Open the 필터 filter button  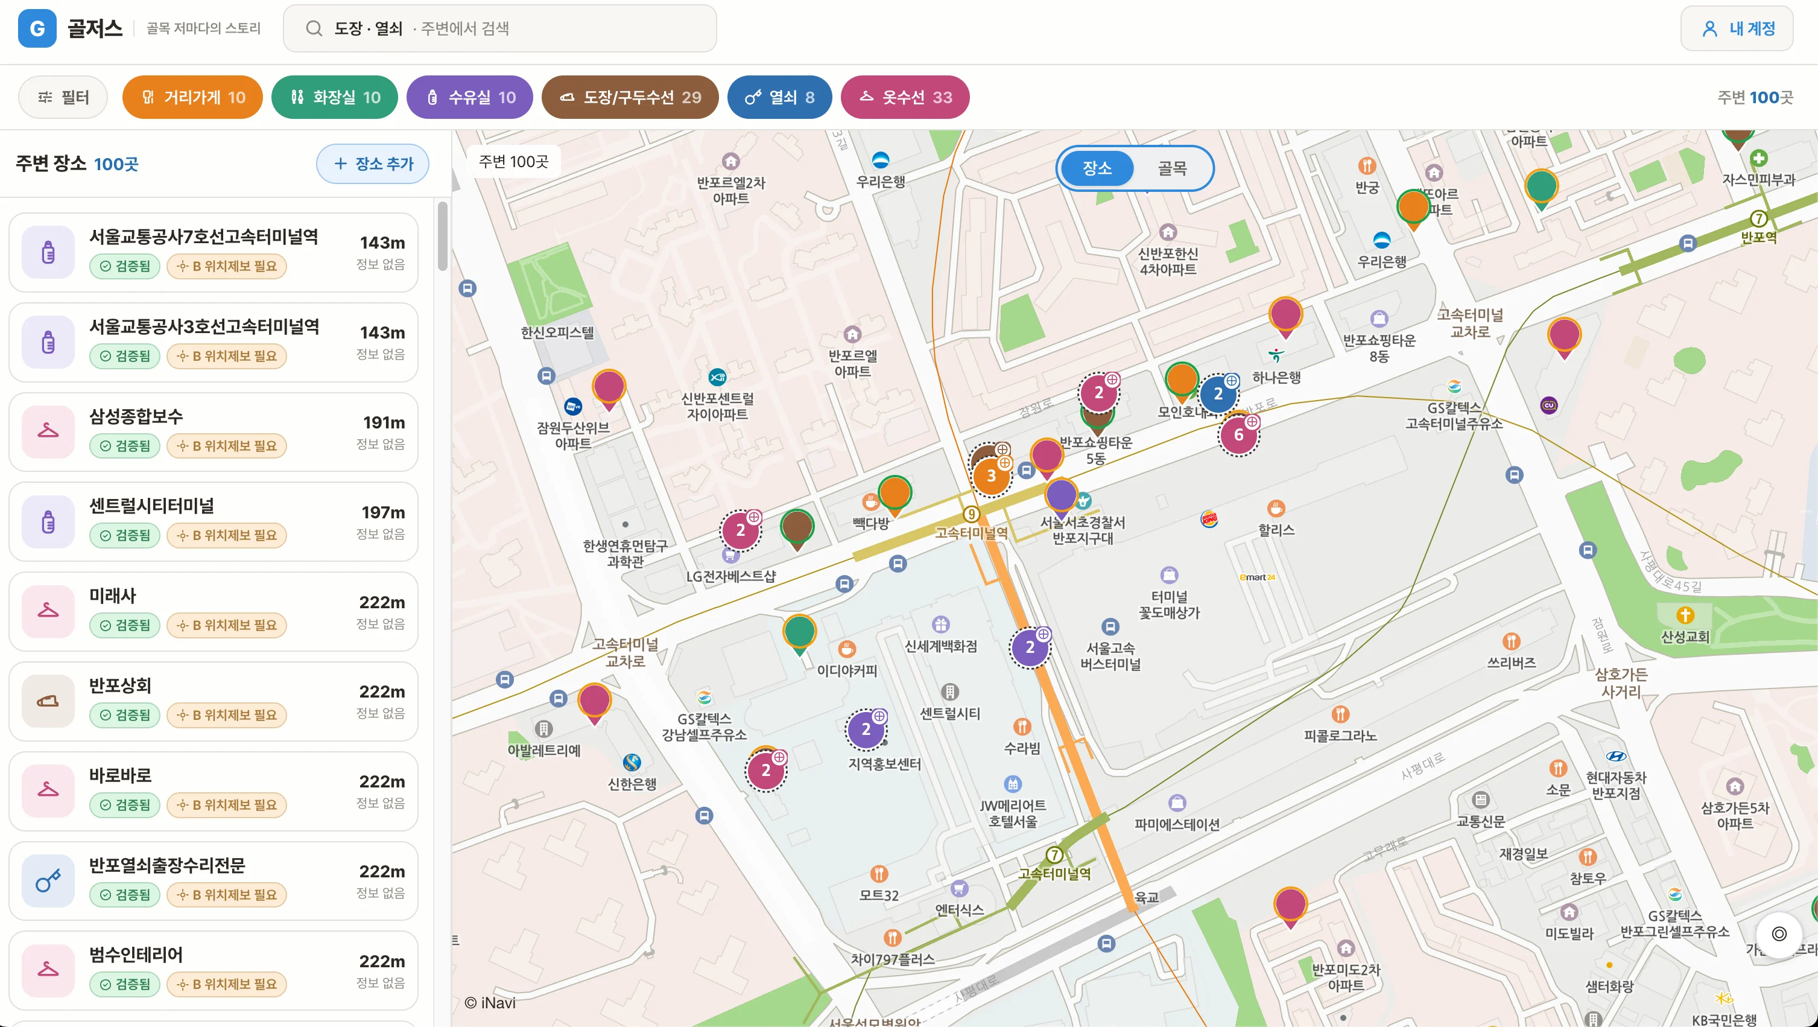pyautogui.click(x=63, y=97)
